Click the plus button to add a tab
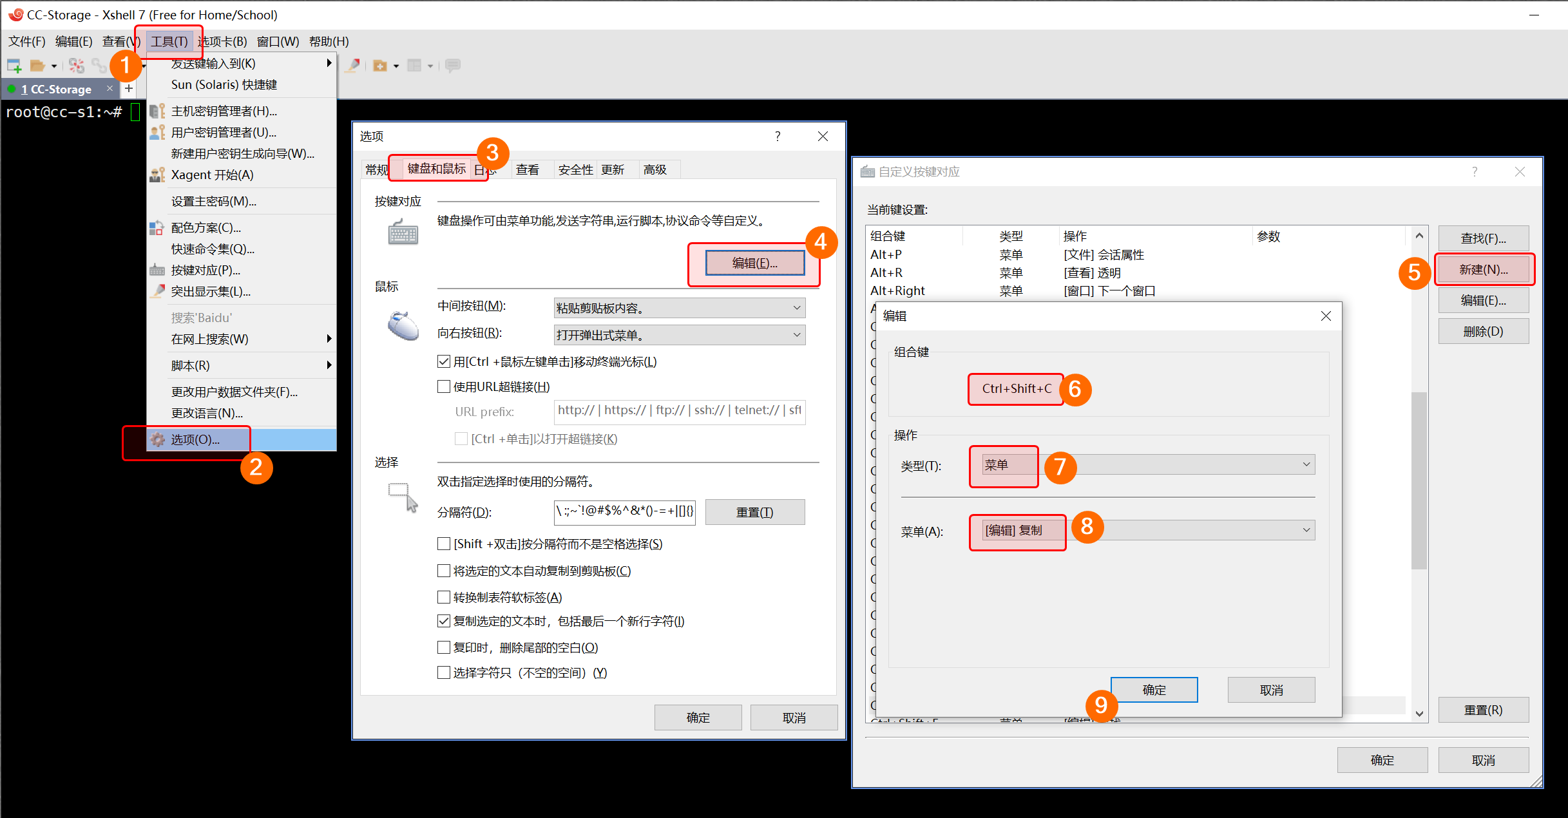Image resolution: width=1568 pixels, height=818 pixels. (129, 88)
